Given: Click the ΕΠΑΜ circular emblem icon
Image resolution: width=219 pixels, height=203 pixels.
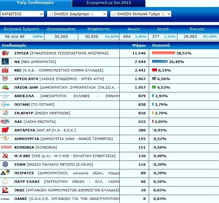Looking at the screenshot, I should [x=5, y=164].
